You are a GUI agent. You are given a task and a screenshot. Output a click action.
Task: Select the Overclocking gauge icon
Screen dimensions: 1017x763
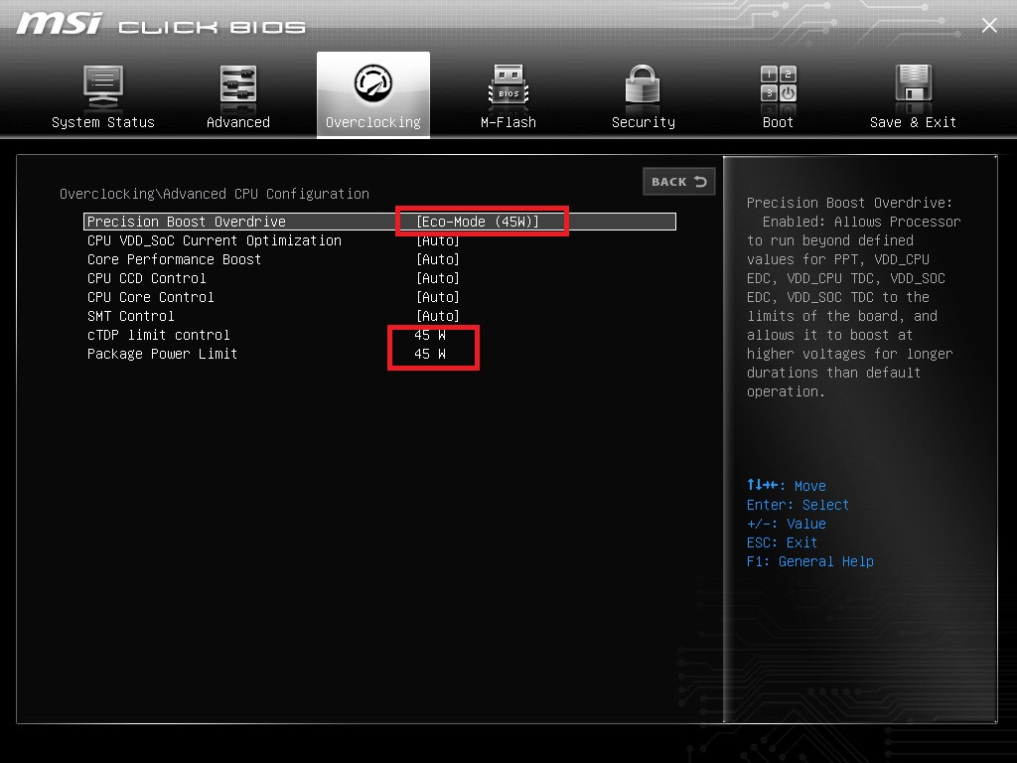(x=373, y=83)
